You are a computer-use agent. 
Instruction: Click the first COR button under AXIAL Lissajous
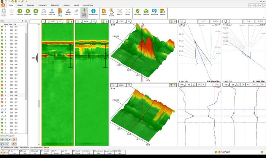click(253, 85)
